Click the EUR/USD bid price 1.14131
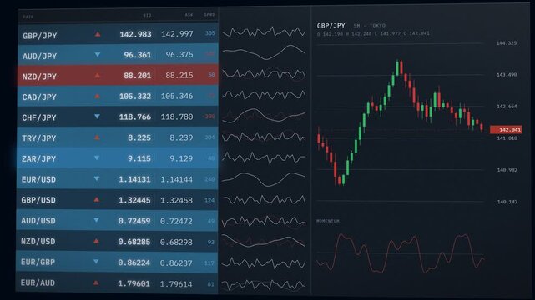 pyautogui.click(x=134, y=179)
